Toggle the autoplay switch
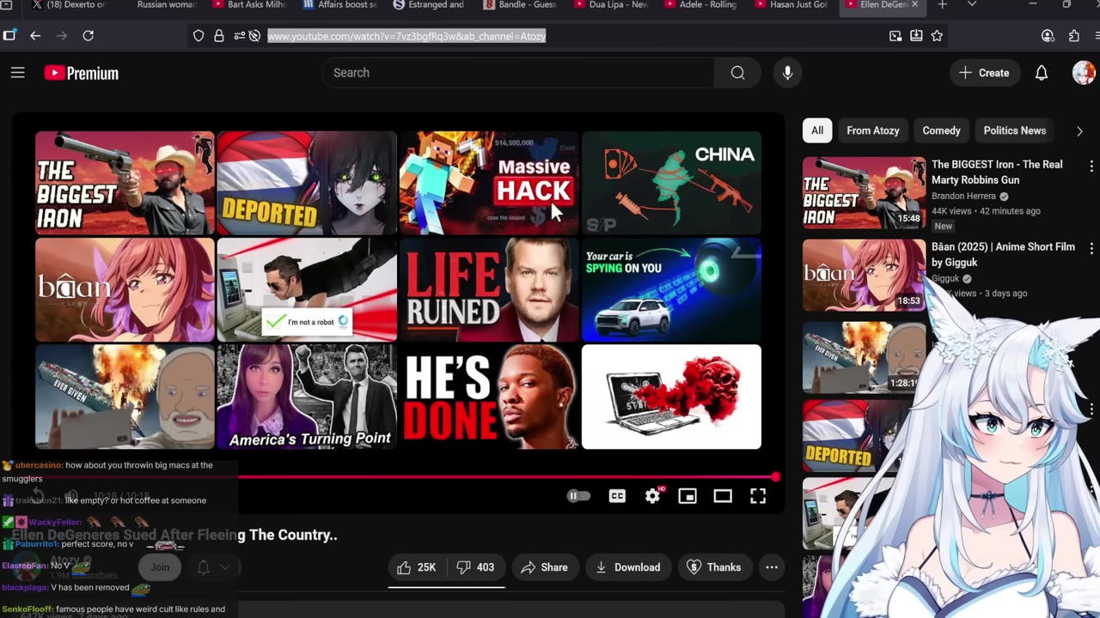 click(x=578, y=496)
